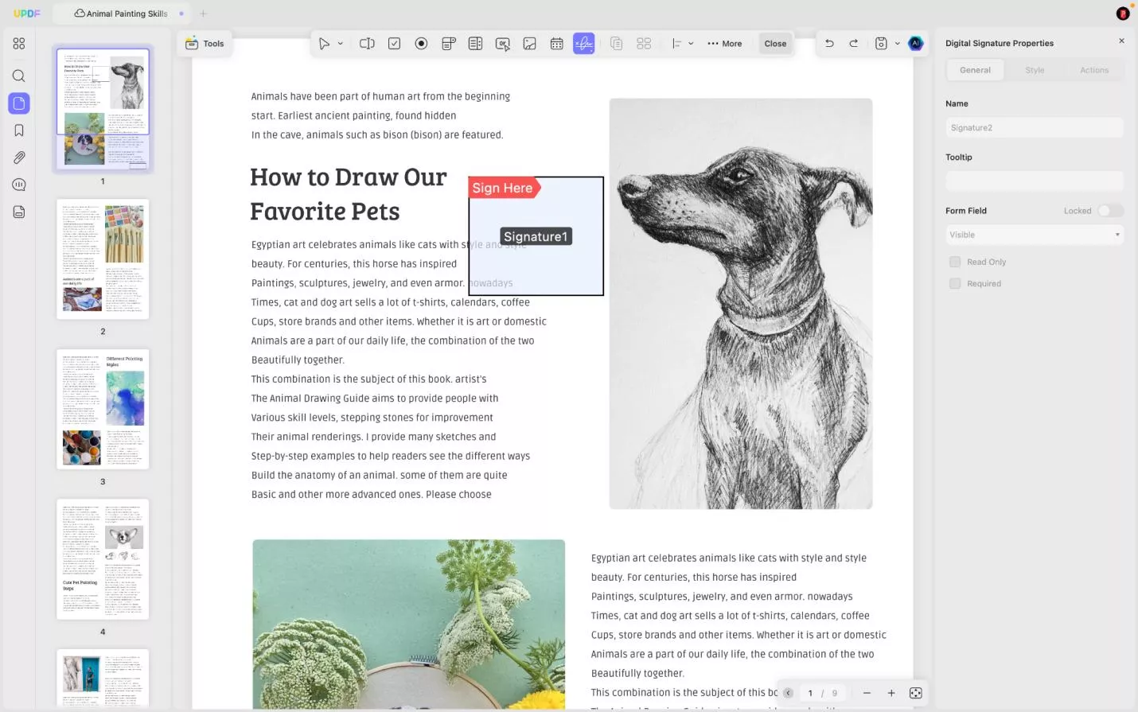Toggle the Locked switch
This screenshot has width=1138, height=712.
tap(1110, 211)
